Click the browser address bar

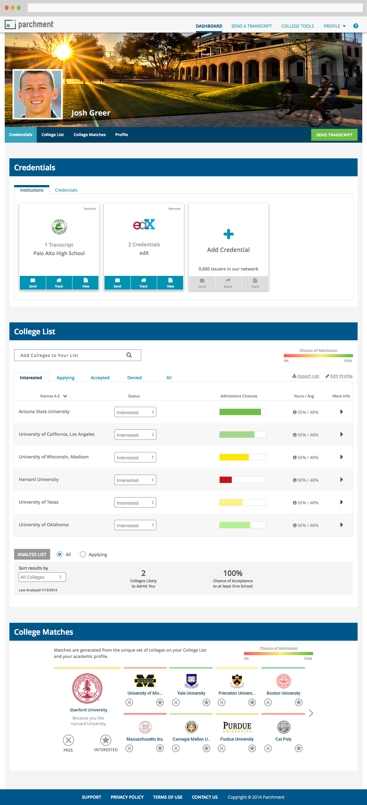(x=195, y=8)
